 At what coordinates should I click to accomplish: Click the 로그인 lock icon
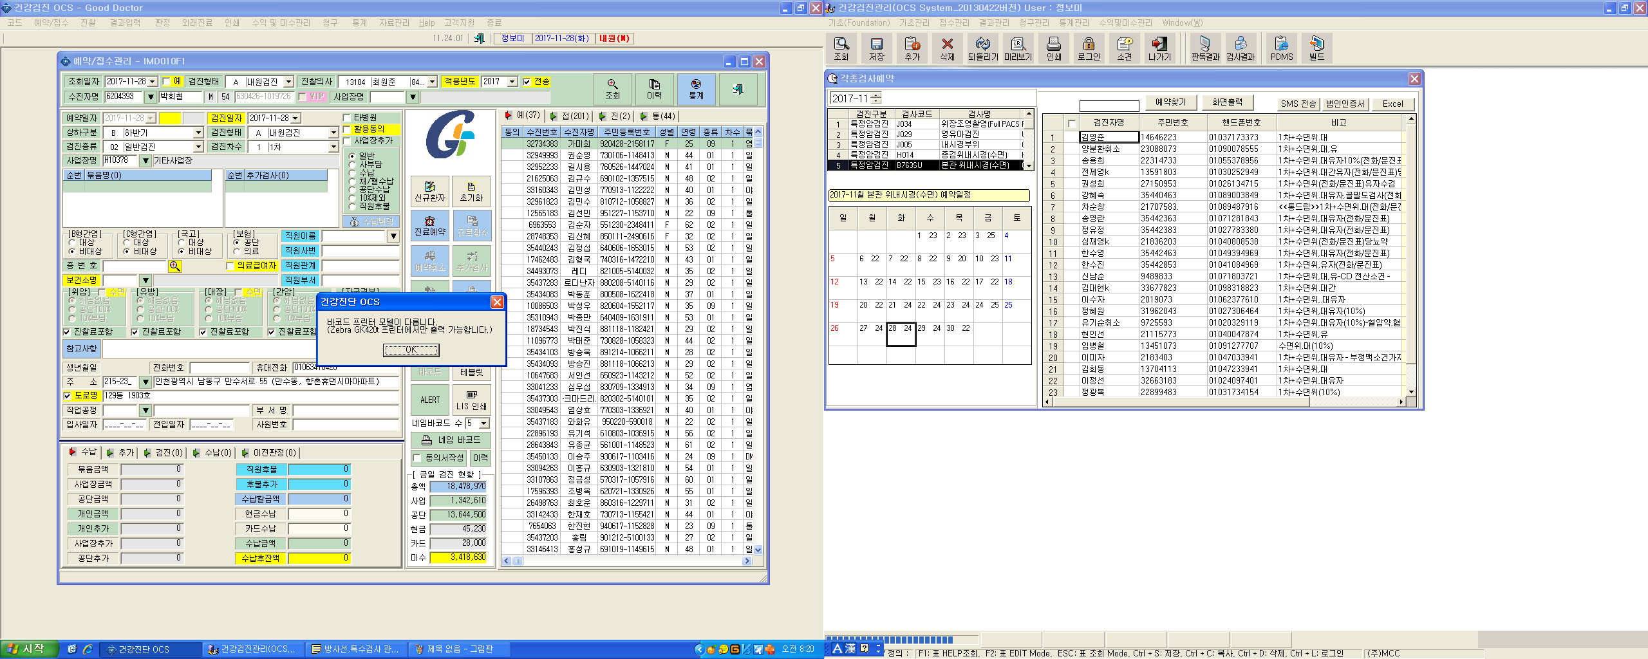(x=1089, y=48)
